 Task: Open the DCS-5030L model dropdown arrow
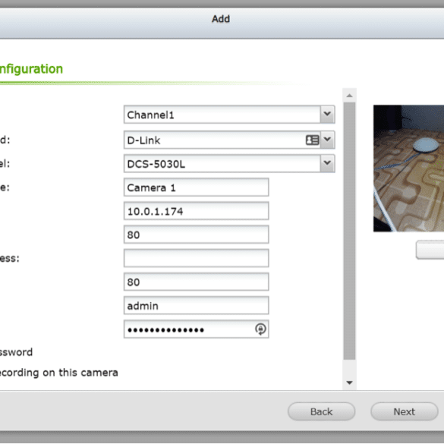327,163
